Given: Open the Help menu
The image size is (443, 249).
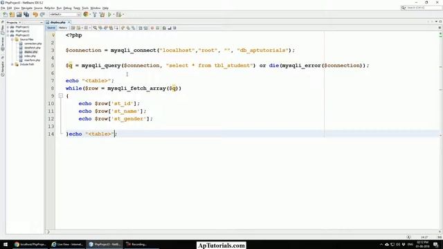Looking at the screenshot, I should click(x=105, y=8).
